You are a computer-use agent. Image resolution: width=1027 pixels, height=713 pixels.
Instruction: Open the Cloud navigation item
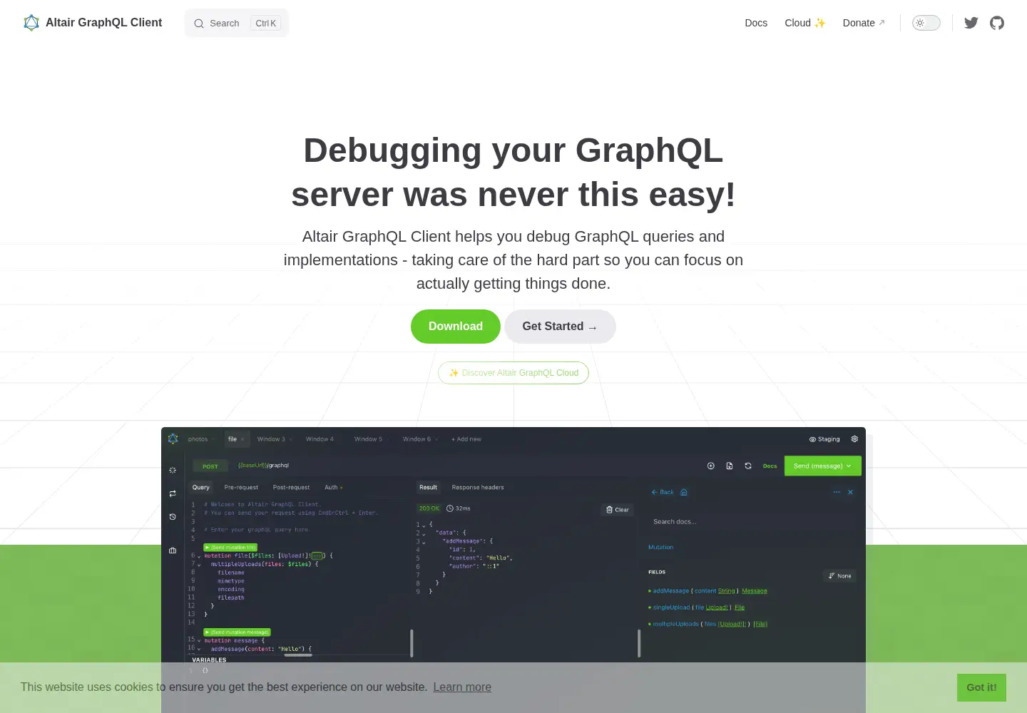(x=805, y=23)
